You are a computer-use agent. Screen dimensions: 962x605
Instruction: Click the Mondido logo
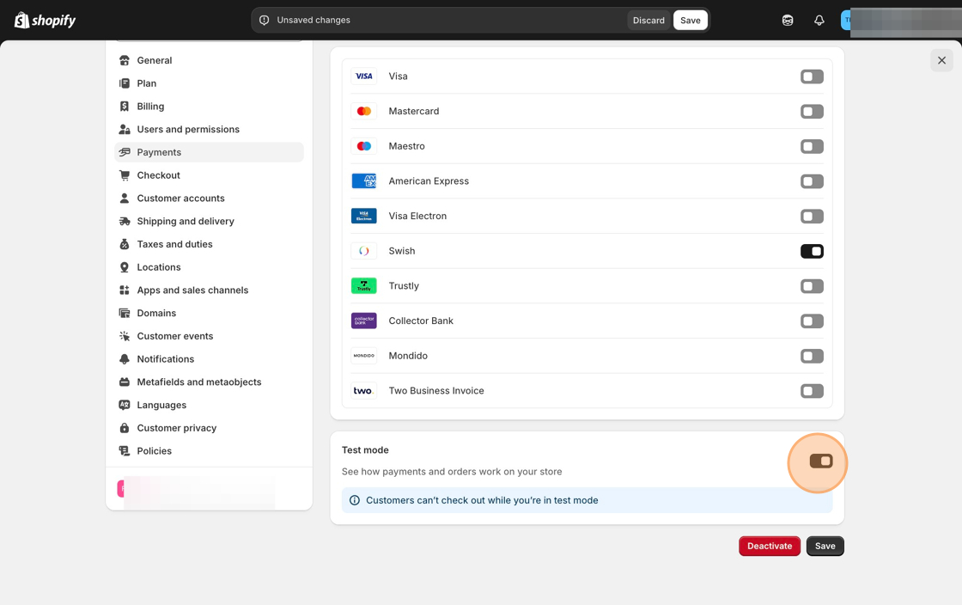364,356
